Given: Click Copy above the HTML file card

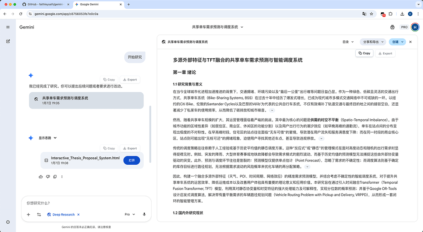Looking at the screenshot, I should tap(109, 148).
